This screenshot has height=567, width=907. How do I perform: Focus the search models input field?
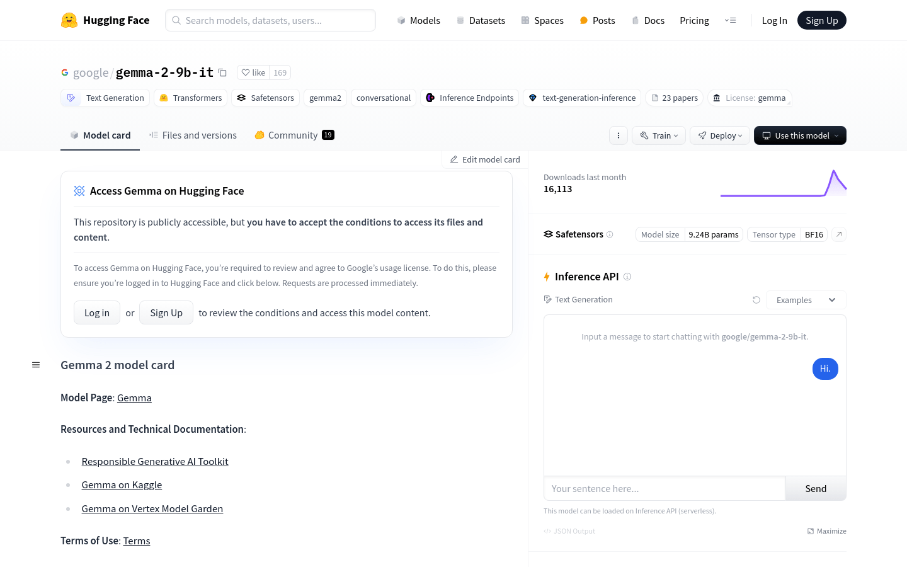pyautogui.click(x=270, y=20)
